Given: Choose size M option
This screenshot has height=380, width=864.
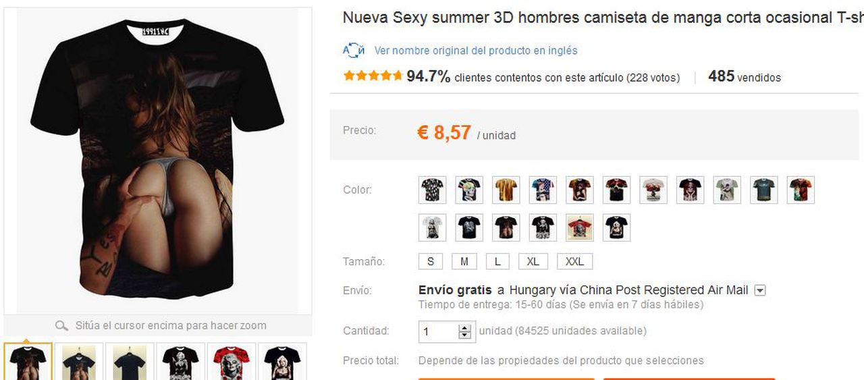Looking at the screenshot, I should pos(464,262).
